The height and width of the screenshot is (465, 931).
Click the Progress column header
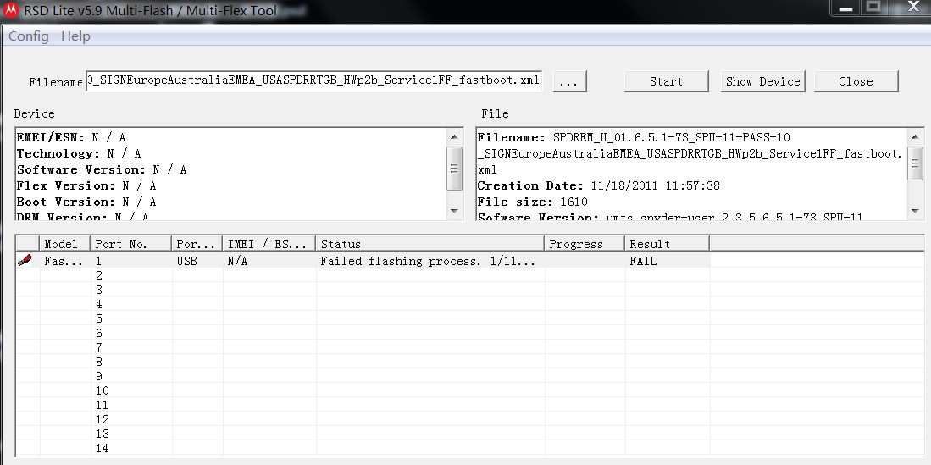[585, 243]
